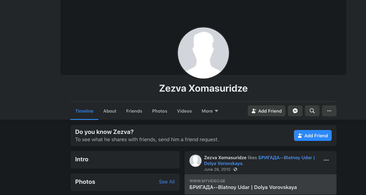This screenshot has height=195, width=366.
Task: Click the small avatar on the post
Action: coord(196,161)
